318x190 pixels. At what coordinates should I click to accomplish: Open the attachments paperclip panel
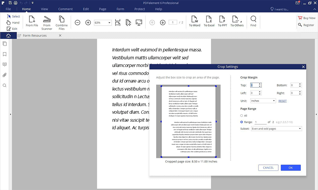5,75
